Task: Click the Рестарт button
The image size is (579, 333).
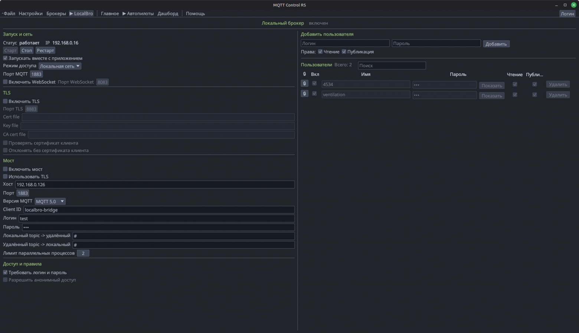Action: (45, 51)
